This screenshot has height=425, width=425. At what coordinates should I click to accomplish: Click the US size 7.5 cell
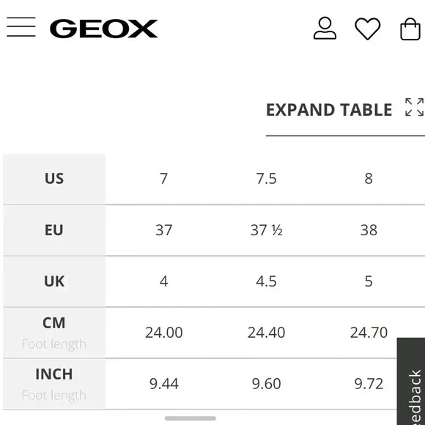coord(266,179)
